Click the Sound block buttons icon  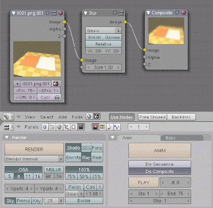(x=110, y=127)
